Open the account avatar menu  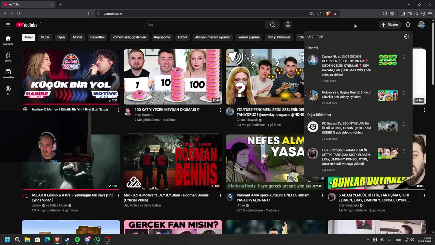(x=421, y=24)
